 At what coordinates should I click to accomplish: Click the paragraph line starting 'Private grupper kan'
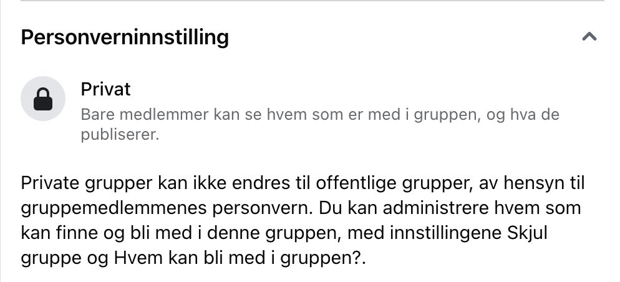[303, 183]
